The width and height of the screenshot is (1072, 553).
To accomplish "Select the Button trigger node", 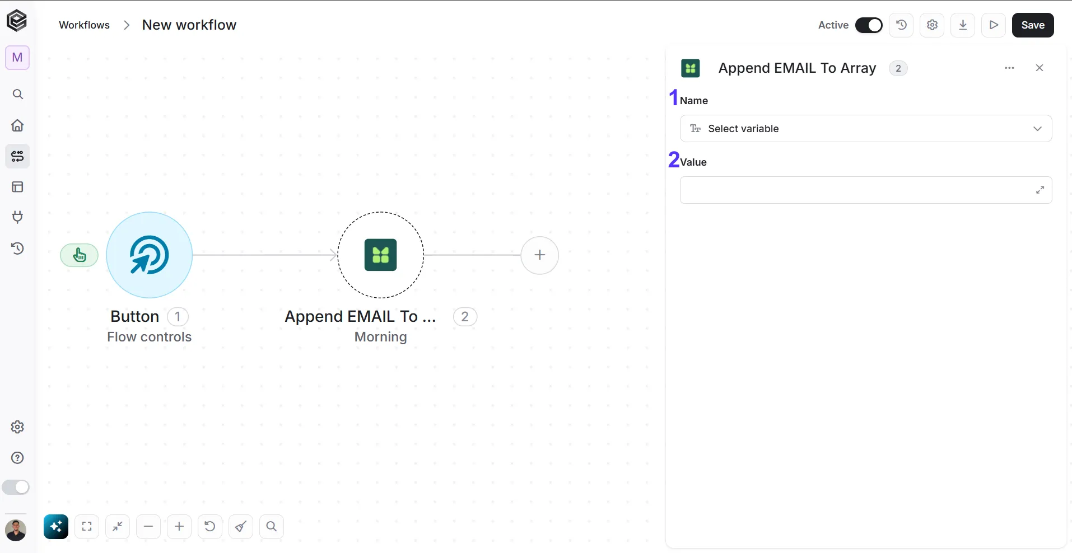I will click(x=149, y=255).
